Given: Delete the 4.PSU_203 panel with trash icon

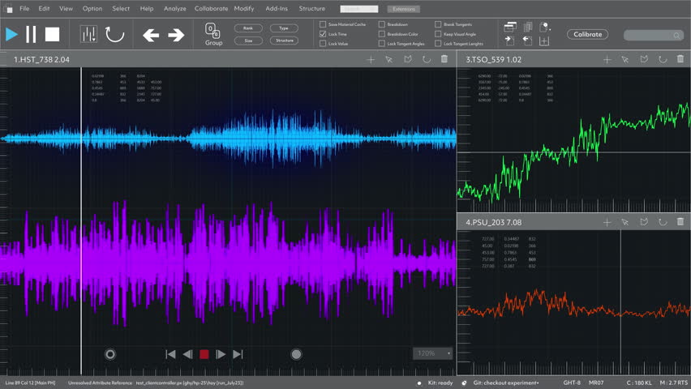Looking at the screenshot, I should click(680, 221).
